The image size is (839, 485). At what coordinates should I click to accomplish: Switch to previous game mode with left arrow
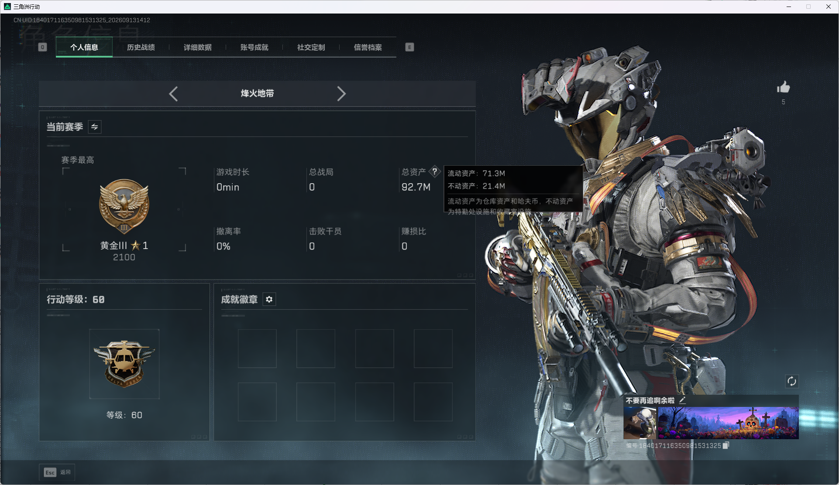pos(173,94)
